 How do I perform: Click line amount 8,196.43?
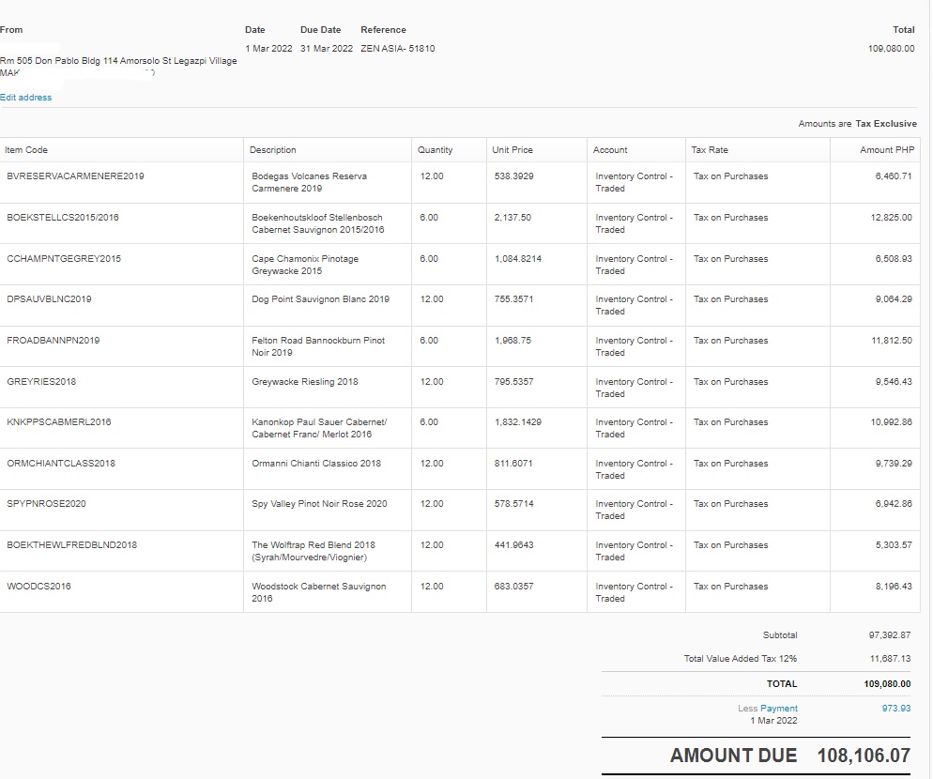(894, 587)
